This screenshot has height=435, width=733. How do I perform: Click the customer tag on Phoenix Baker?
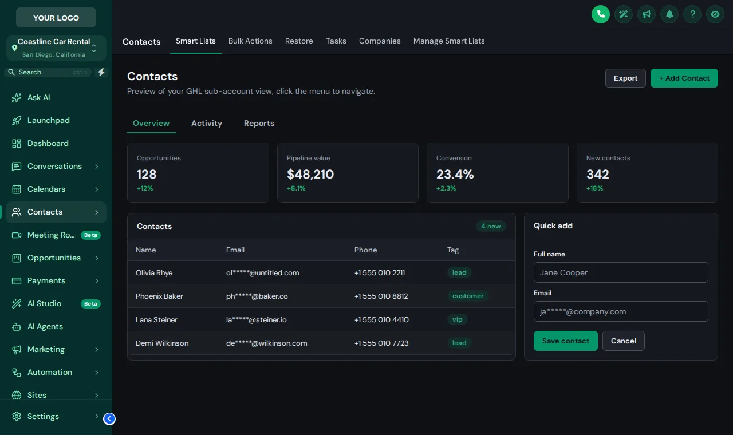pyautogui.click(x=468, y=296)
